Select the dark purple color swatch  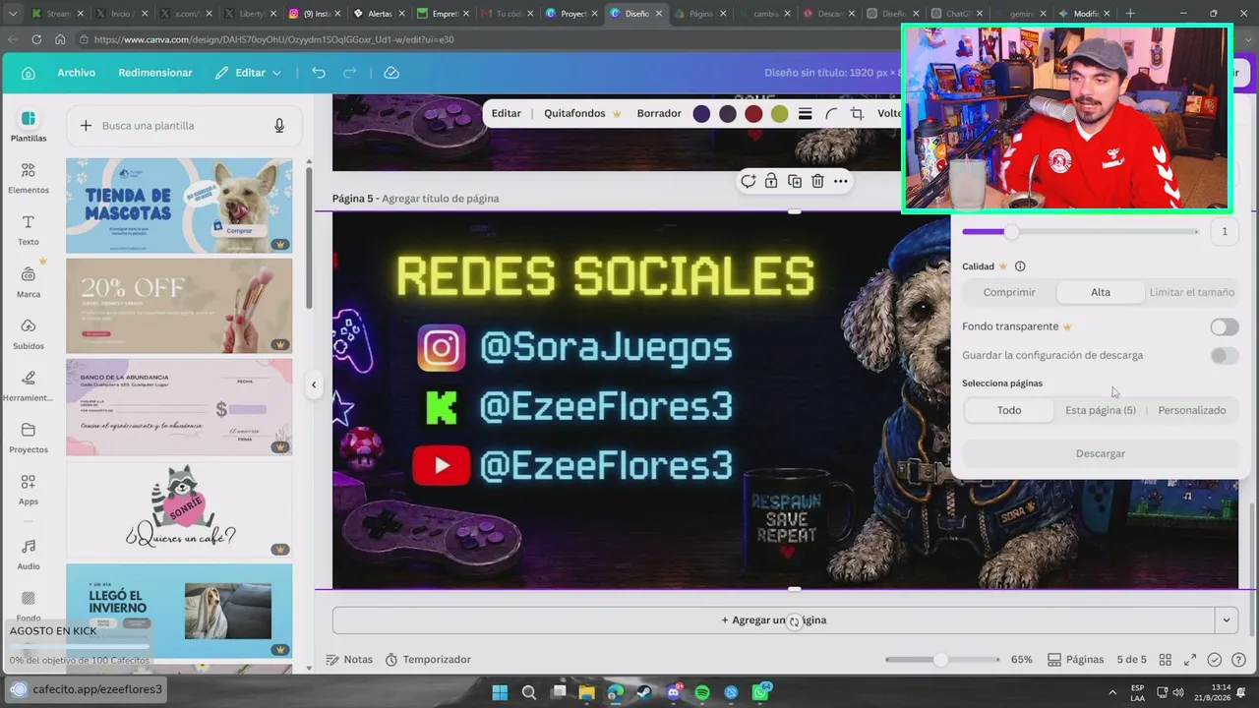point(701,114)
